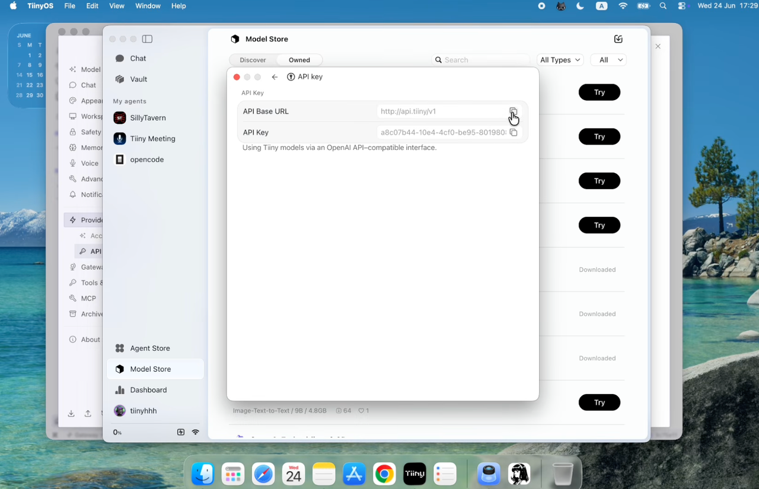Close the API key panel

[237, 77]
